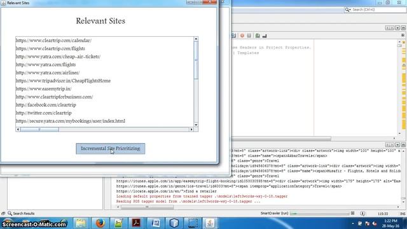Select the yatra.com/cheap-air-tickets/ entry
The height and width of the screenshot is (229, 407).
coord(58,57)
